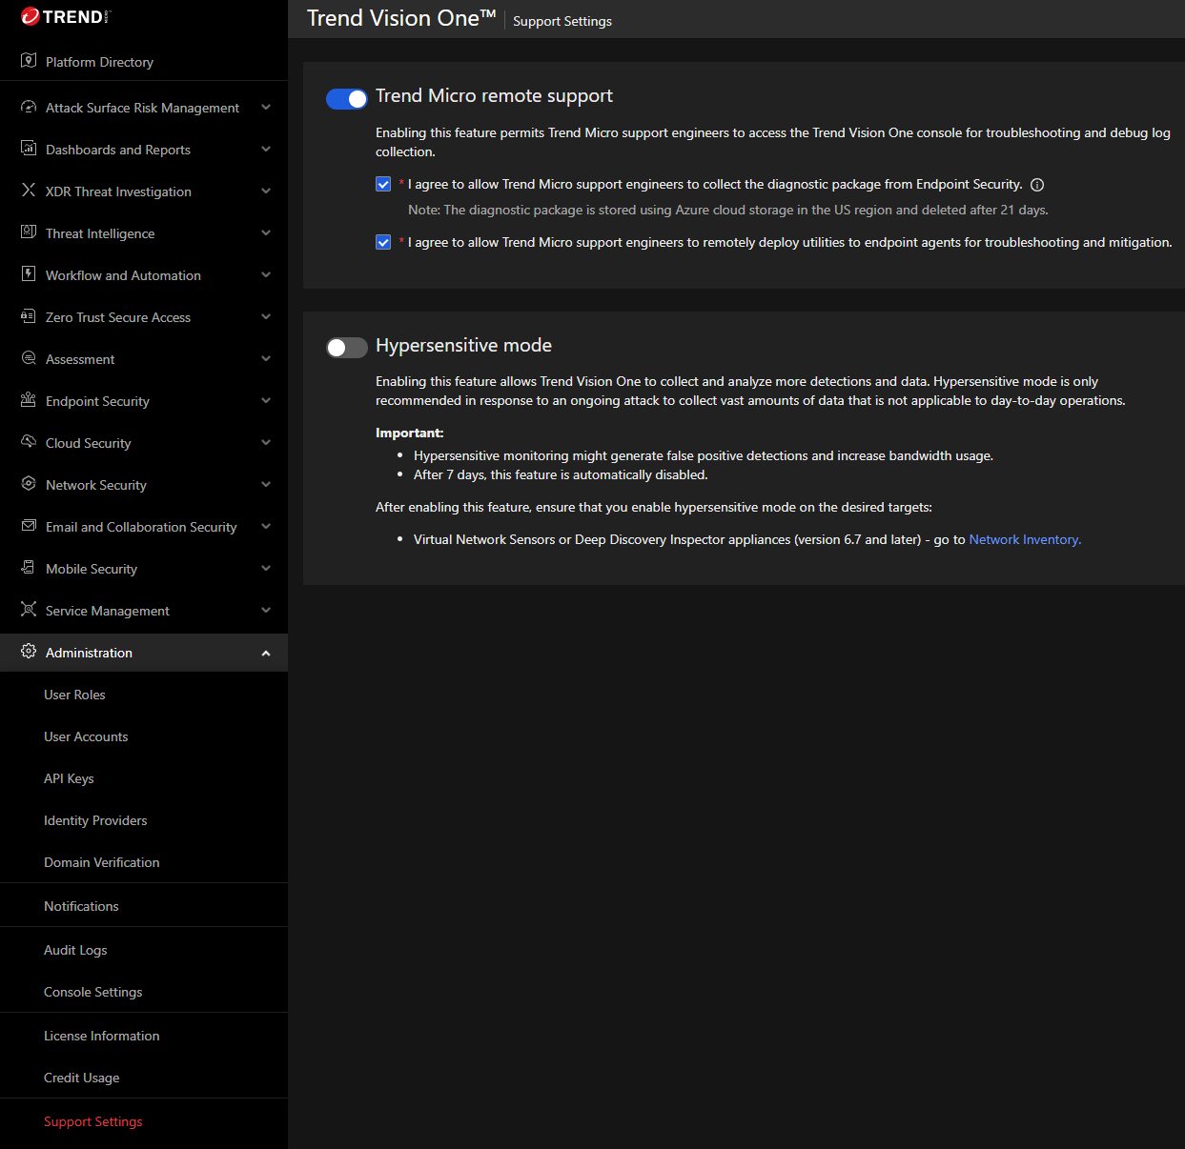Screen dimensions: 1185x1149
Task: Click the Platform Directory icon in sidebar
Action: pyautogui.click(x=29, y=61)
